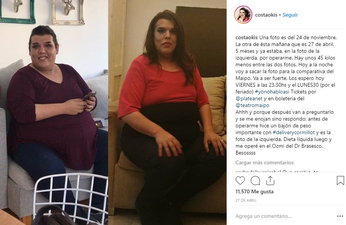View who liked: 11,570 Me gusta

click(255, 192)
